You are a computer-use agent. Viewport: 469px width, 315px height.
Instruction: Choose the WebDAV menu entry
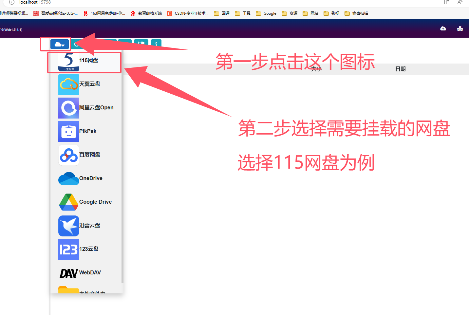tap(86, 273)
